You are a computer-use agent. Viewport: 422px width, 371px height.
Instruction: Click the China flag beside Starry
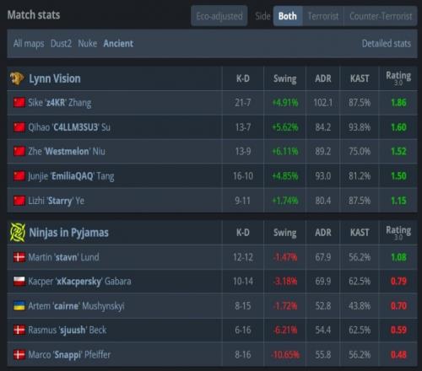click(x=19, y=201)
